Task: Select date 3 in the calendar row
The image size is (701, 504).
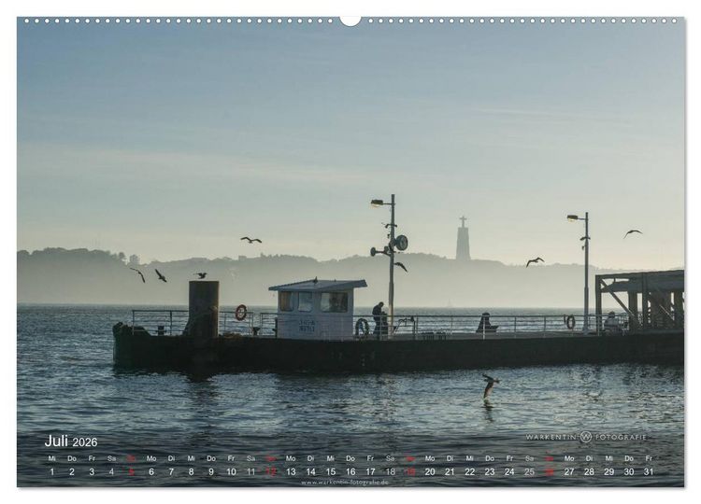Action: tap(92, 471)
